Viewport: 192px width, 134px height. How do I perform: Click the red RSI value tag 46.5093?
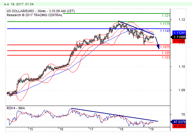click(x=179, y=126)
